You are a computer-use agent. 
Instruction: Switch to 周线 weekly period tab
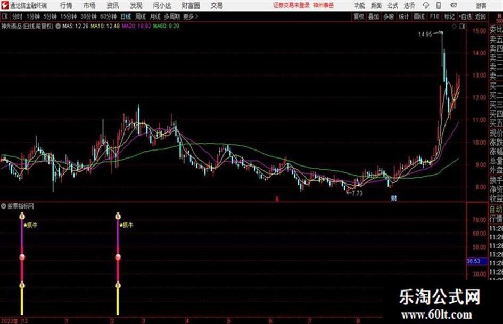click(x=141, y=16)
